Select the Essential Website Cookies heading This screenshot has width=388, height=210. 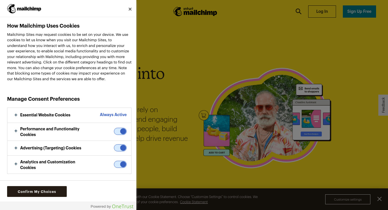(45, 115)
